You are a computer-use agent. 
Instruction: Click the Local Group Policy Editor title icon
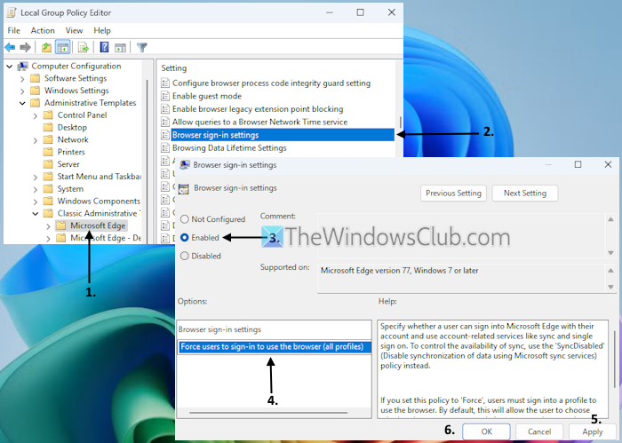(x=12, y=12)
